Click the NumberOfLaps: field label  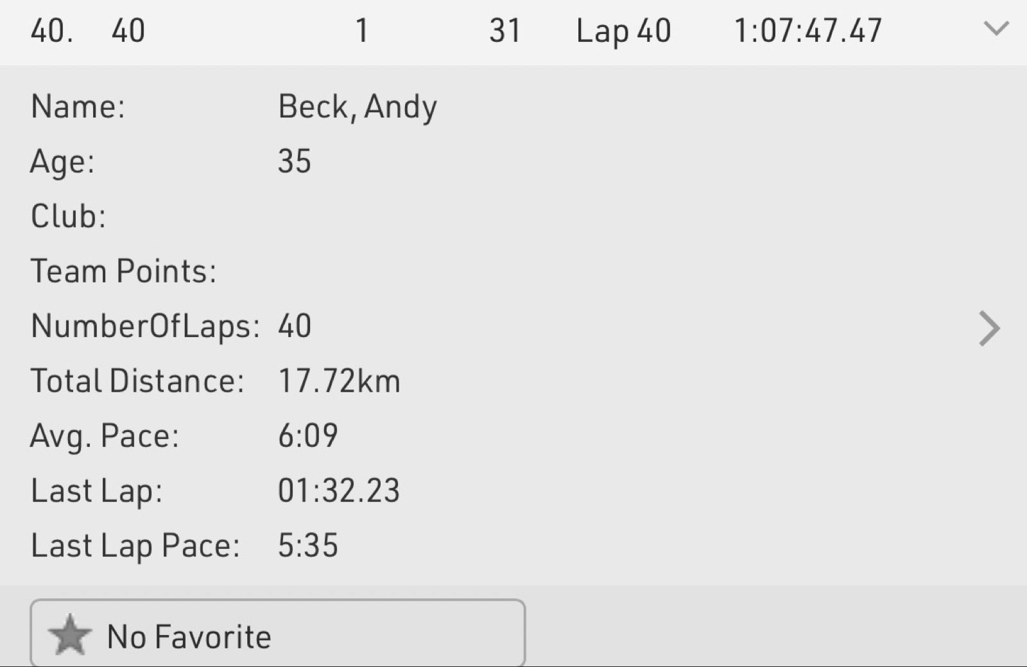[x=145, y=326]
